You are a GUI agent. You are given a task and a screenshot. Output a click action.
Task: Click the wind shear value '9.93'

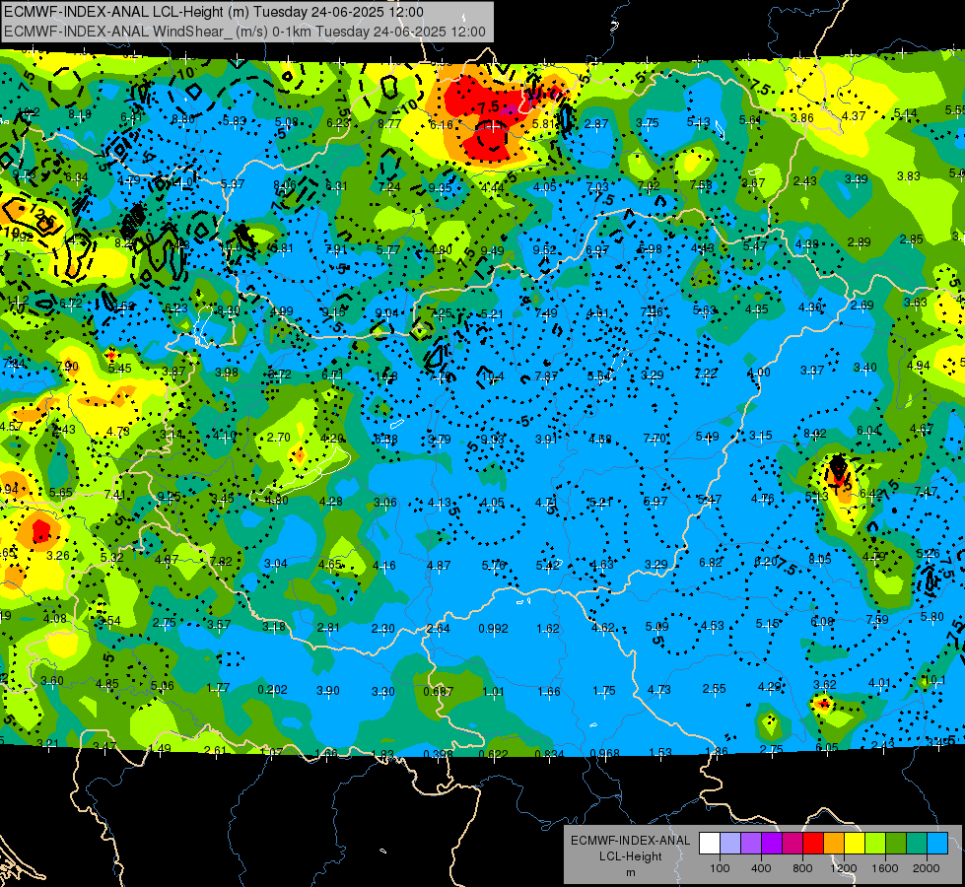point(492,439)
